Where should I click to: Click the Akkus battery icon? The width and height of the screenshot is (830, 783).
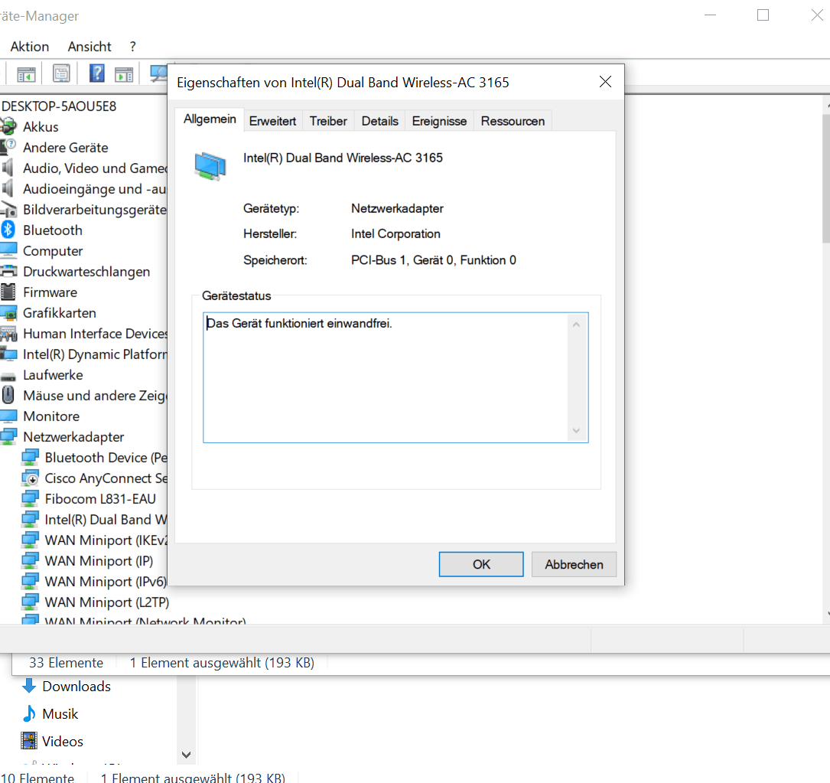click(8, 126)
